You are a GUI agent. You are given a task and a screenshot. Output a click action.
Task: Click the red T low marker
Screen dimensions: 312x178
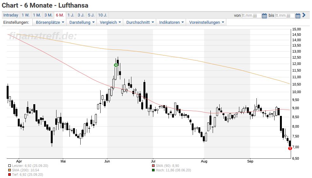point(290,149)
